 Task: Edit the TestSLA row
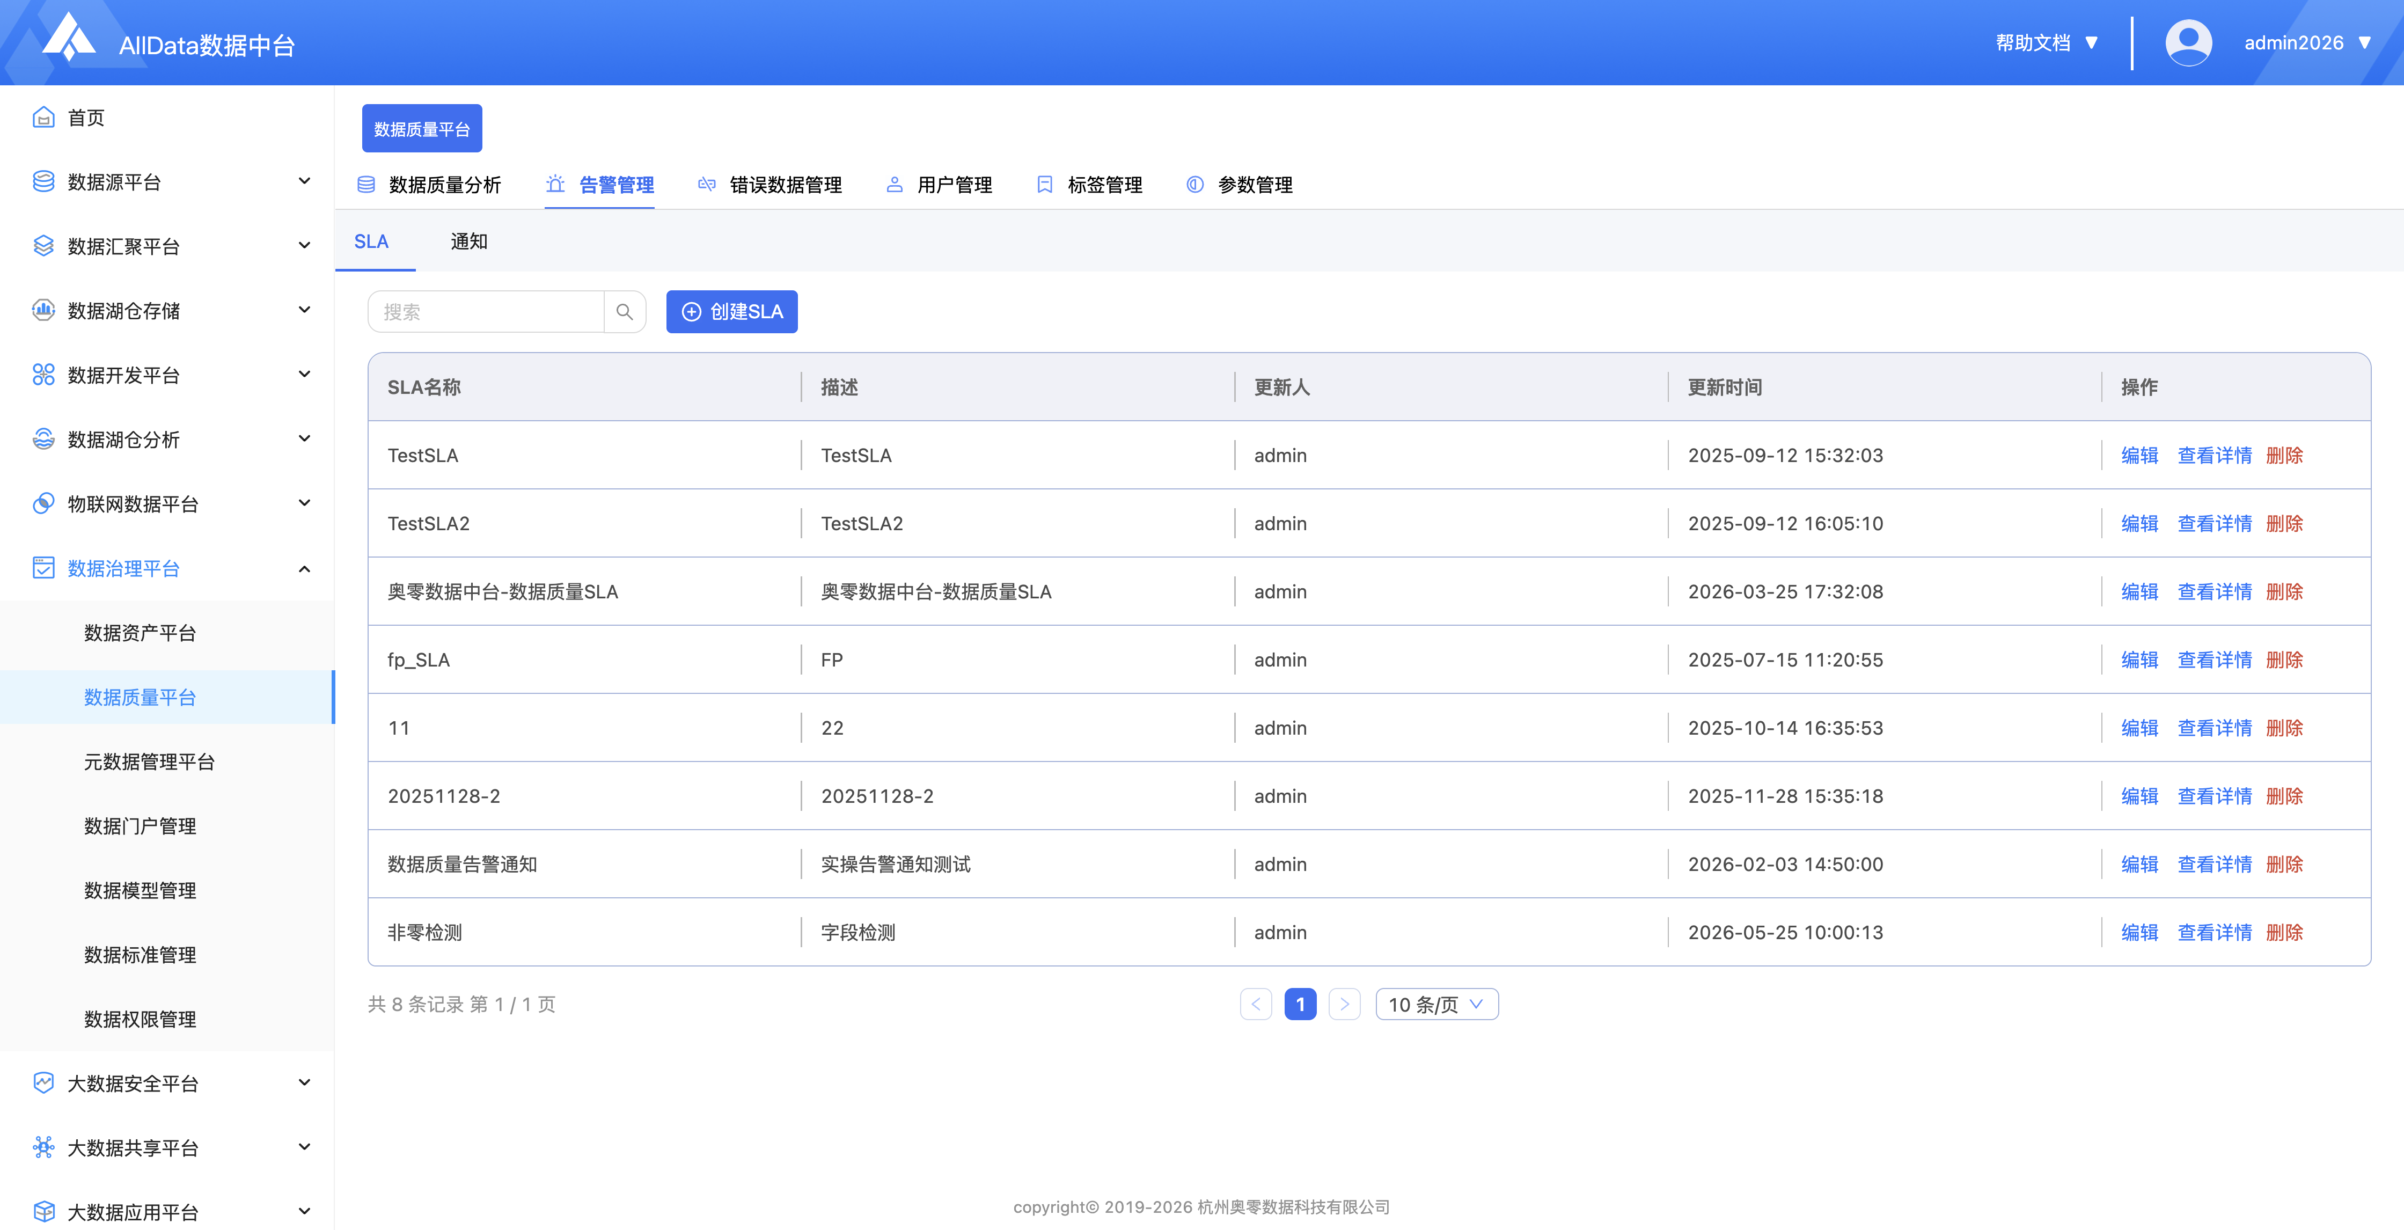(x=2139, y=456)
